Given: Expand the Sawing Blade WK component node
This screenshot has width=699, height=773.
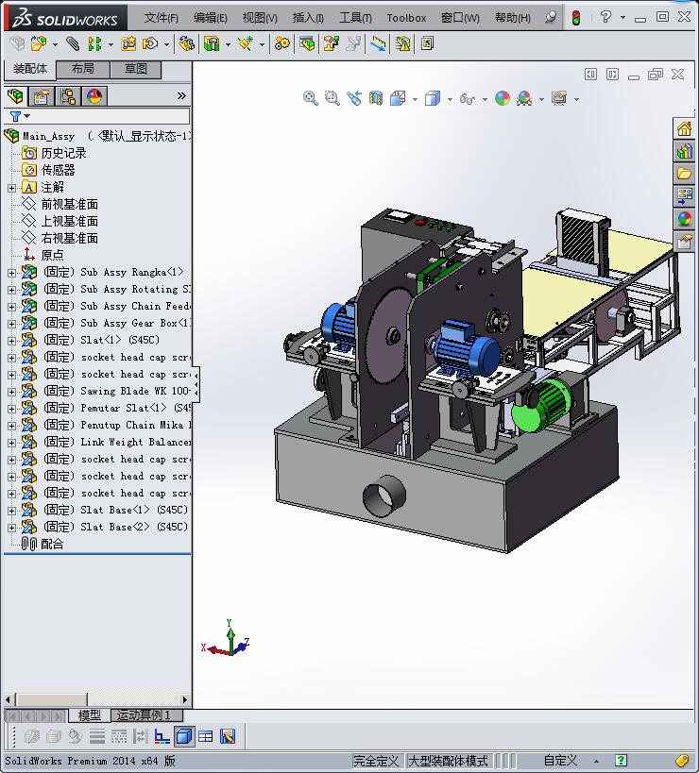Looking at the screenshot, I should pos(11,392).
